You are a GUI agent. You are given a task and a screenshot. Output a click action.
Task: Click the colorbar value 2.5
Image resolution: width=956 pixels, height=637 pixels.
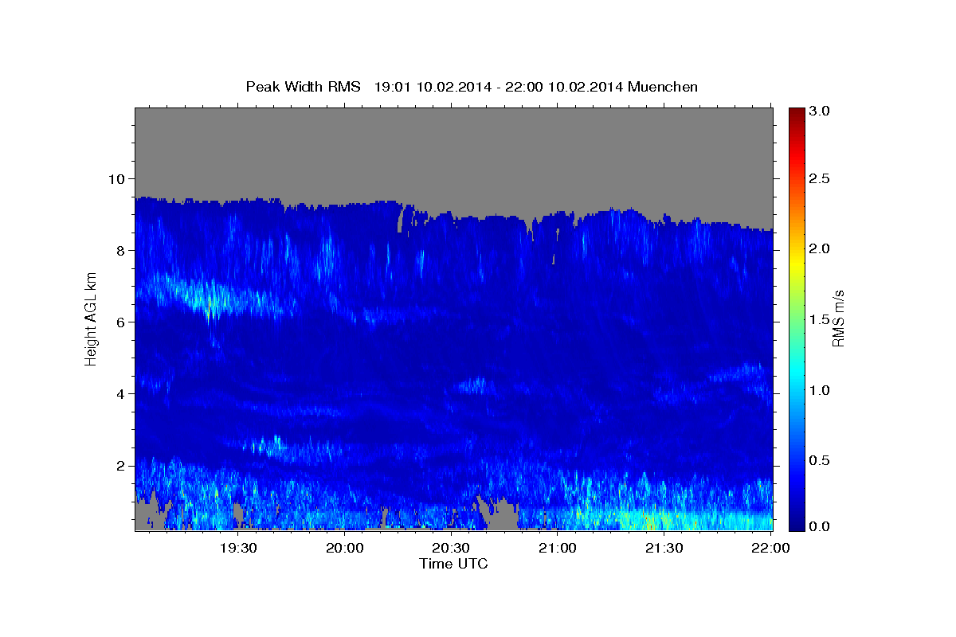(820, 178)
